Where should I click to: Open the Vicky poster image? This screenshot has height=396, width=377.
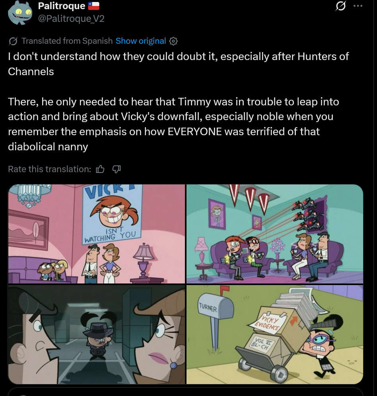pos(97,234)
